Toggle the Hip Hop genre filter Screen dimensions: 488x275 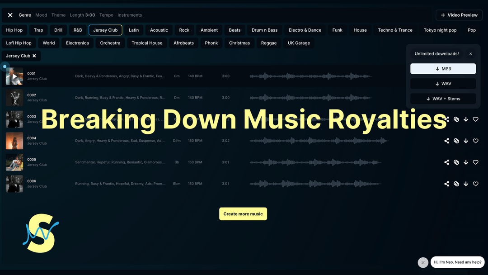tap(14, 30)
